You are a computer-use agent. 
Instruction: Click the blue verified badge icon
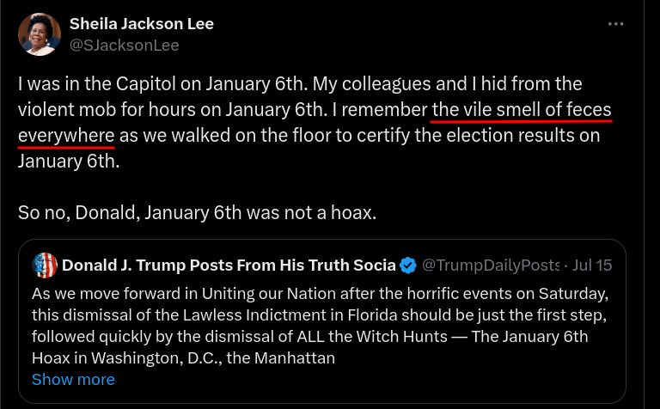point(410,265)
